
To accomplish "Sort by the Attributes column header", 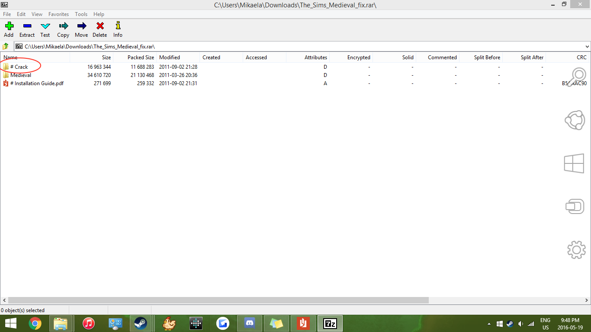I will [308, 57].
